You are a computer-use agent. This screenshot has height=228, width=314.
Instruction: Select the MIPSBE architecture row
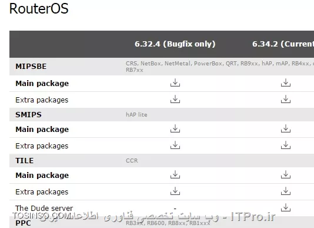[x=162, y=67]
